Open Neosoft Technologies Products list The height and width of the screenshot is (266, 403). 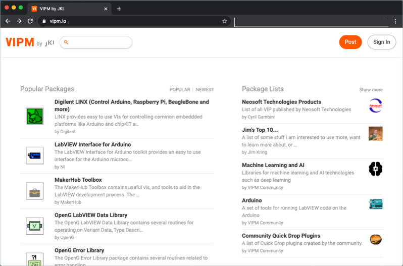pos(281,102)
